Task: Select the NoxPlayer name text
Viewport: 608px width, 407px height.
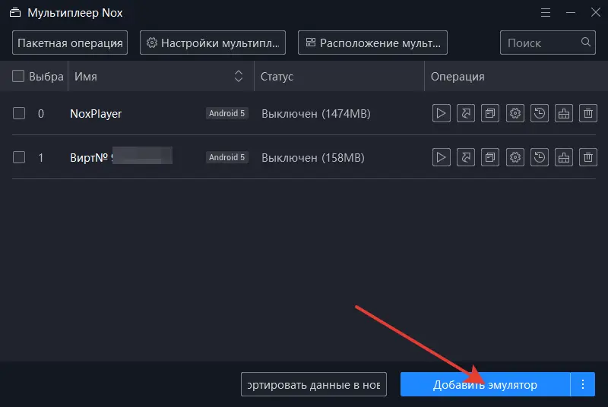Action: tap(96, 114)
